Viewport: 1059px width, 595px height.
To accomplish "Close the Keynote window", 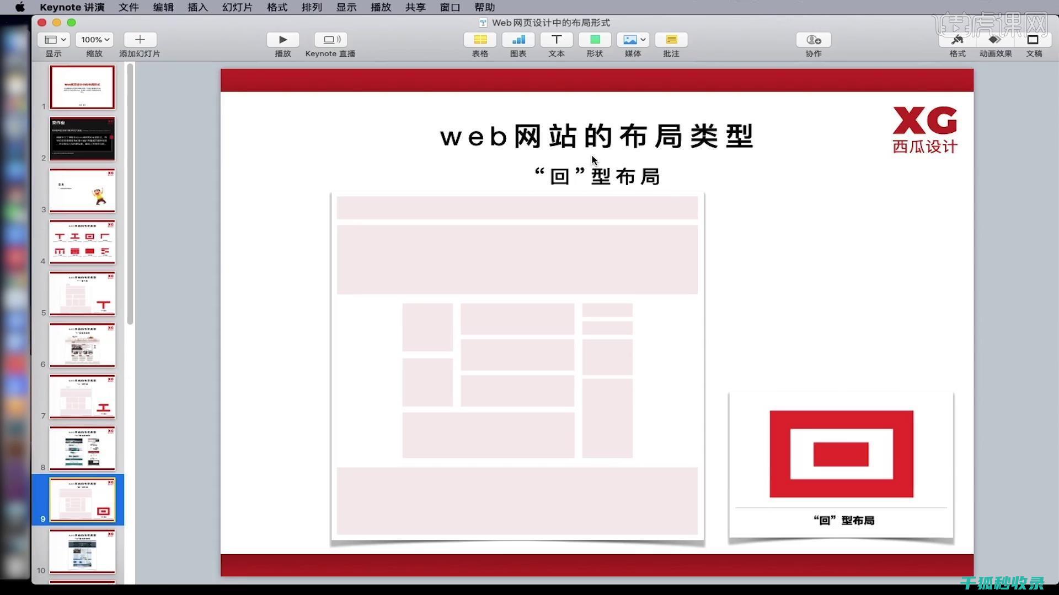I will tap(42, 23).
